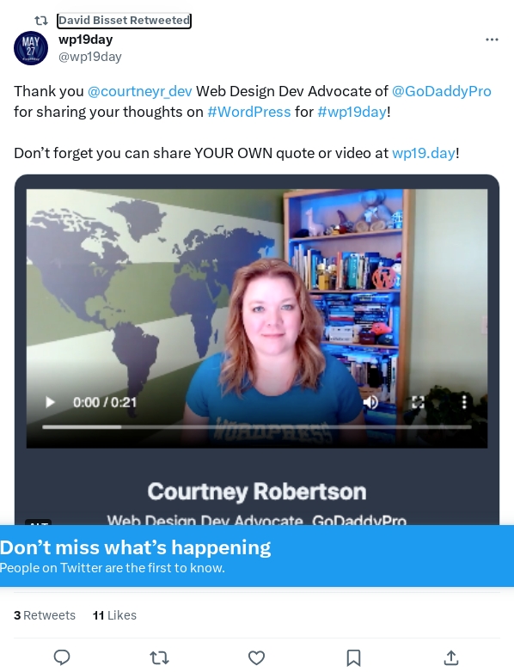Like the tweet with the heart icon
Image resolution: width=514 pixels, height=672 pixels.
click(256, 657)
